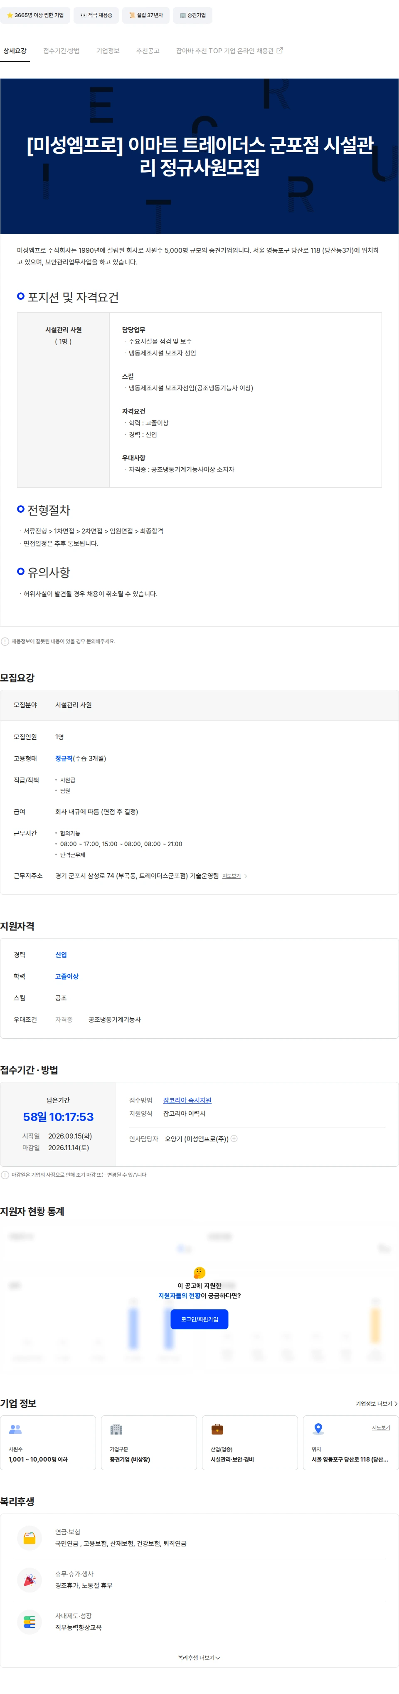
Task: Click the 3665명 이상 찜한 기업 tag
Action: [35, 15]
